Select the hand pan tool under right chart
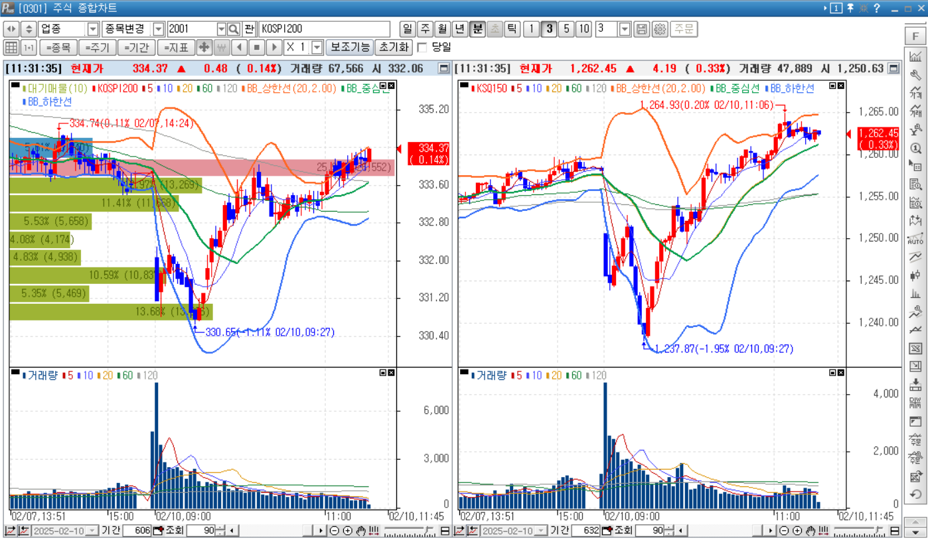Viewport: 928px width, 540px height. (x=811, y=531)
